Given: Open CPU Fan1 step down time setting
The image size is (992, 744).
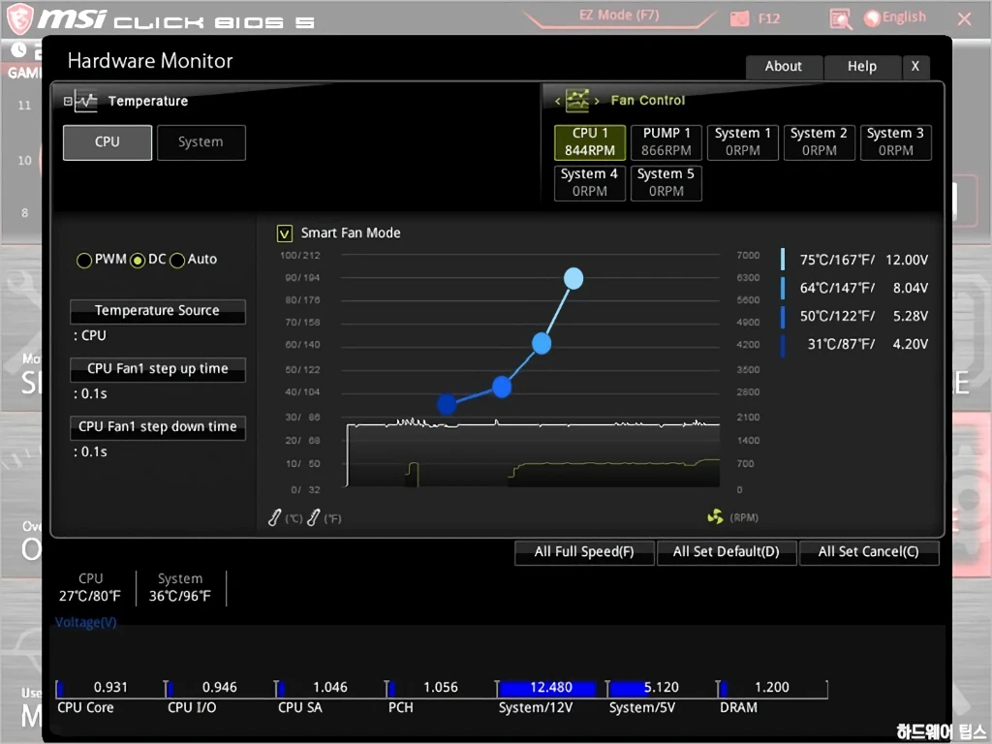Looking at the screenshot, I should (x=158, y=427).
